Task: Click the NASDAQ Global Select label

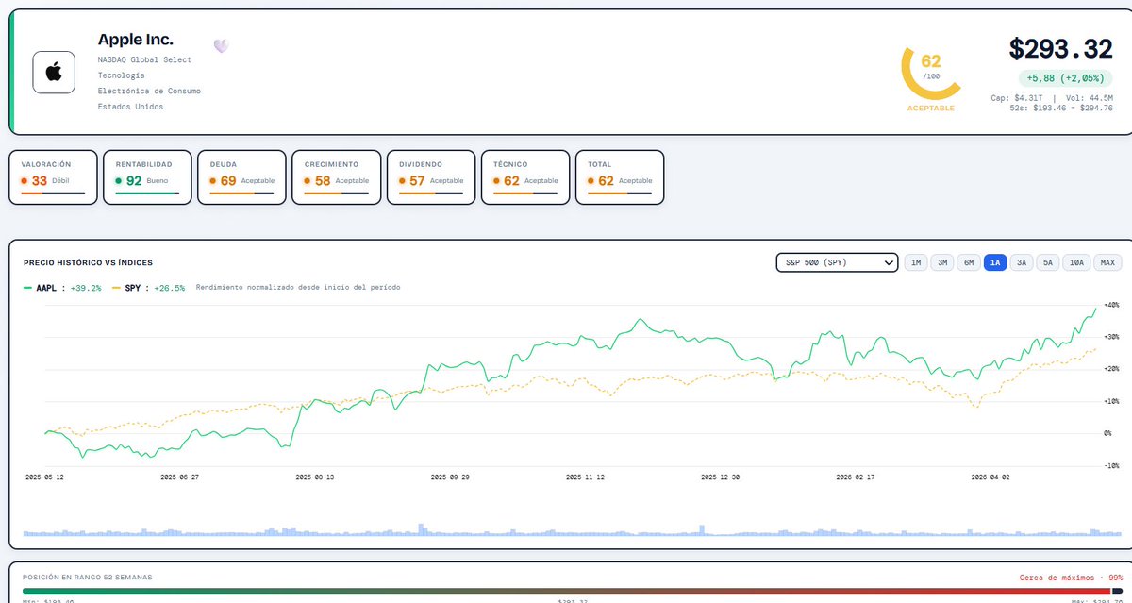Action: tap(144, 59)
